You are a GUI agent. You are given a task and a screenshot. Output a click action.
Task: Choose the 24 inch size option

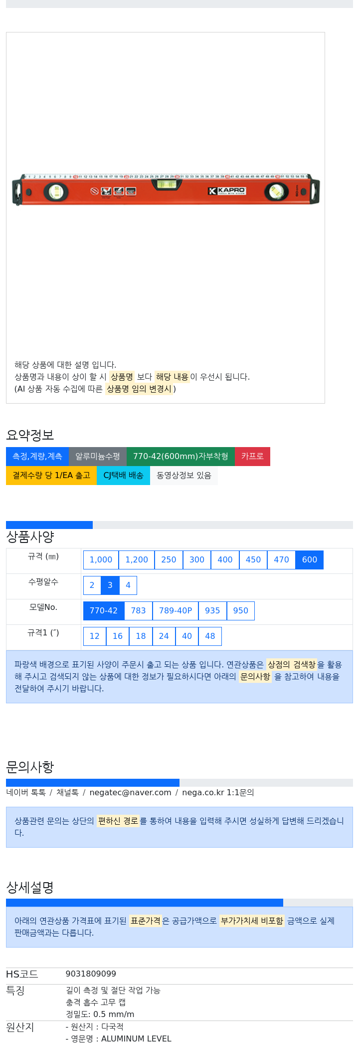click(164, 636)
